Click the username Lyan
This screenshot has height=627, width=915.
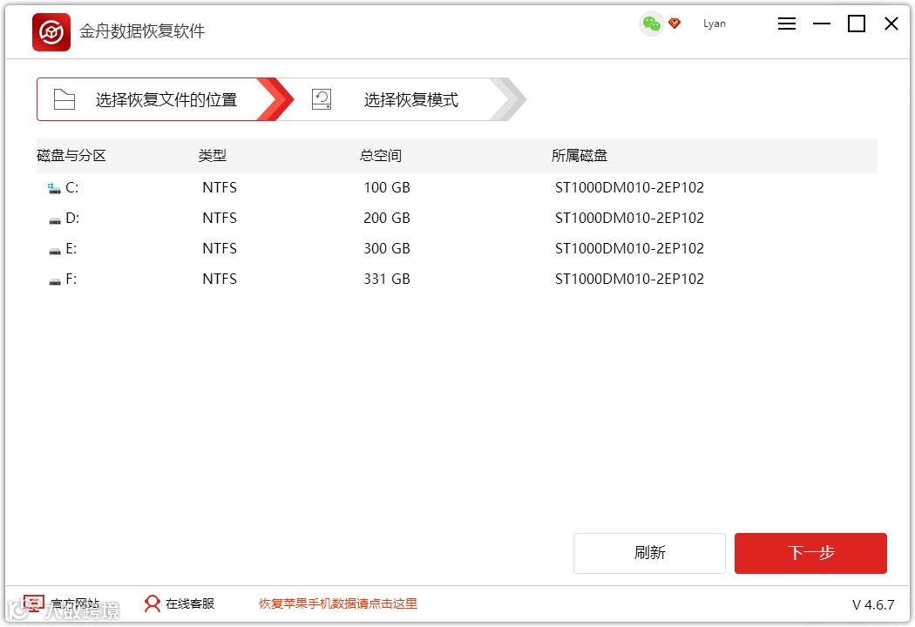(715, 24)
